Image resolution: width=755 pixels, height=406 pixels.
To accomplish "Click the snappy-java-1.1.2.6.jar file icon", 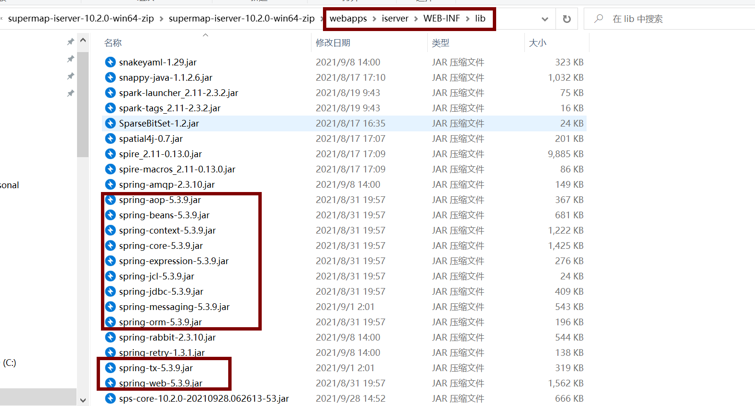I will 111,77.
